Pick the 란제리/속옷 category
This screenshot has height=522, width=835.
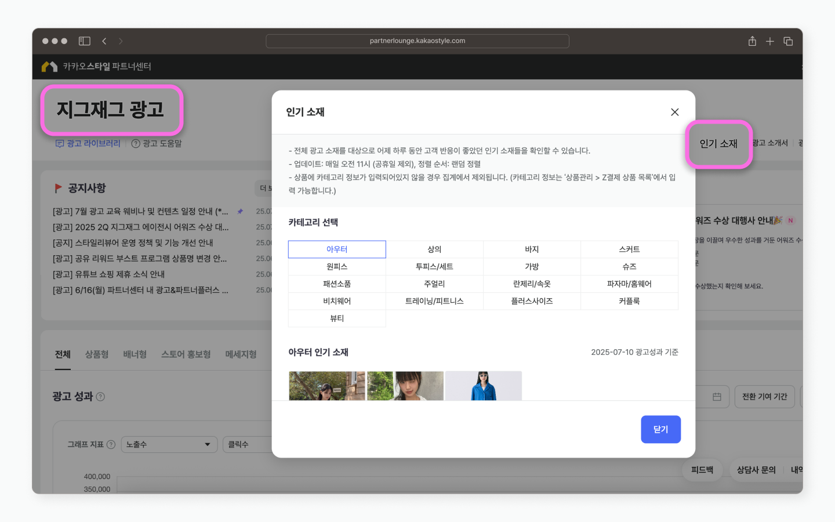pyautogui.click(x=532, y=284)
